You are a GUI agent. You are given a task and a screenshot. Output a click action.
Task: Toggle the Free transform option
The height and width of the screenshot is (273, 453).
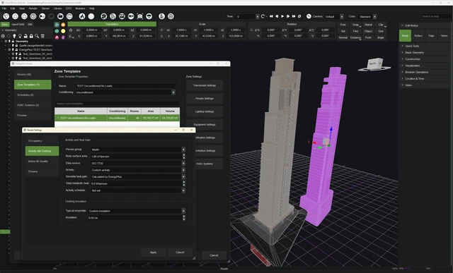343,25
